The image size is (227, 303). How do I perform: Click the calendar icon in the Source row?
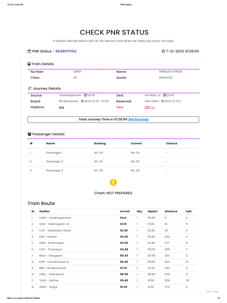(x=85, y=95)
